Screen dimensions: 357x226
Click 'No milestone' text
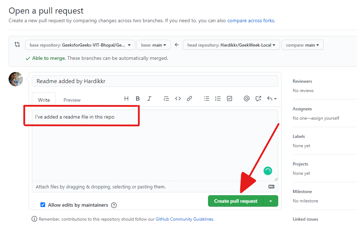pos(305,201)
